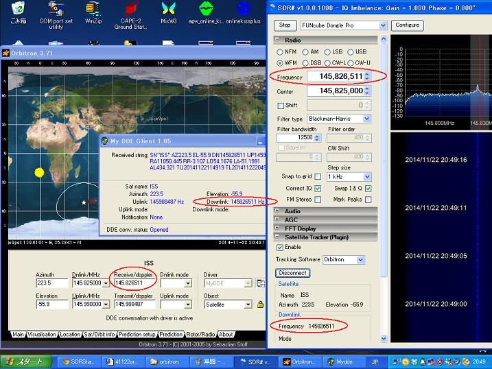Enable FM Stereo checkbox

(x=318, y=200)
